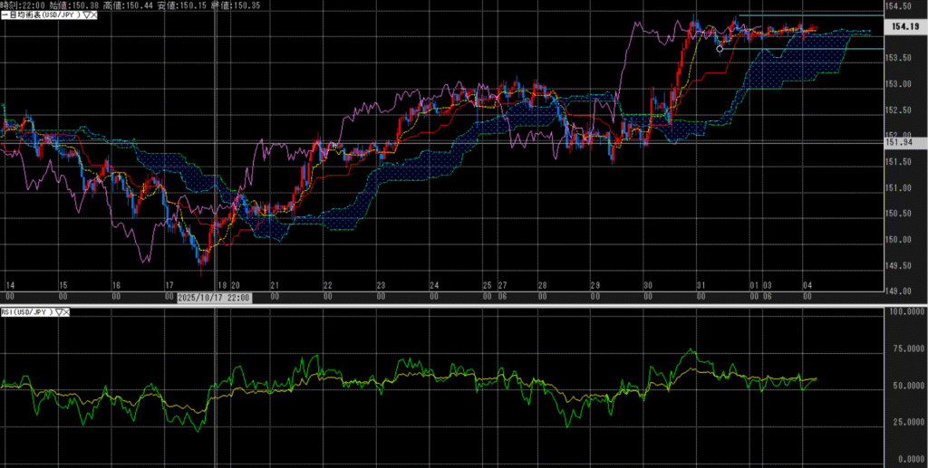Select date 31 on the time axis

point(701,285)
